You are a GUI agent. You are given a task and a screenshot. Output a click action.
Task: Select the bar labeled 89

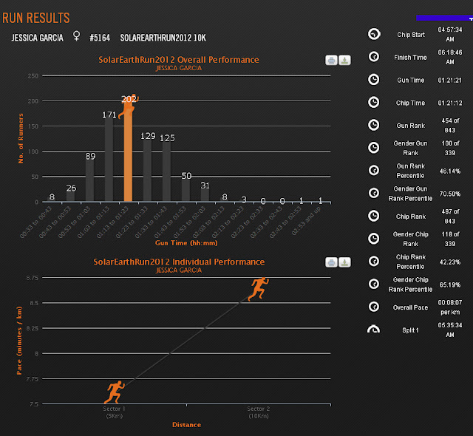pos(89,180)
